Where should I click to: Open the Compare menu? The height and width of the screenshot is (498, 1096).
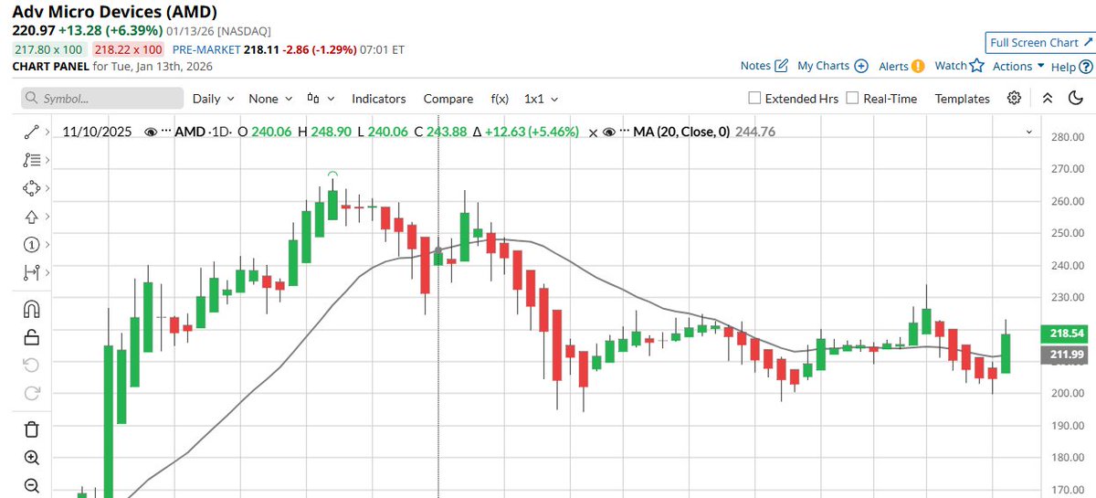tap(448, 98)
